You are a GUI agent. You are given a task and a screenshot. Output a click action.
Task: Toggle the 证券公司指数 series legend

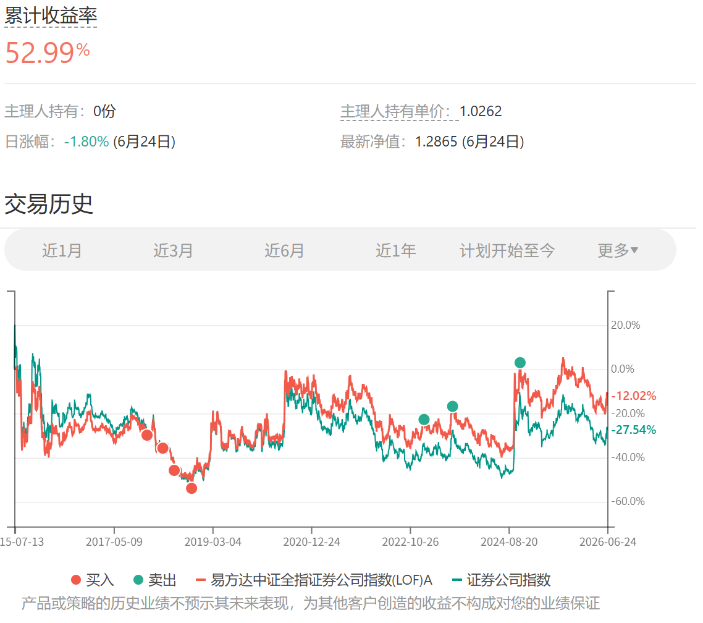pyautogui.click(x=501, y=580)
